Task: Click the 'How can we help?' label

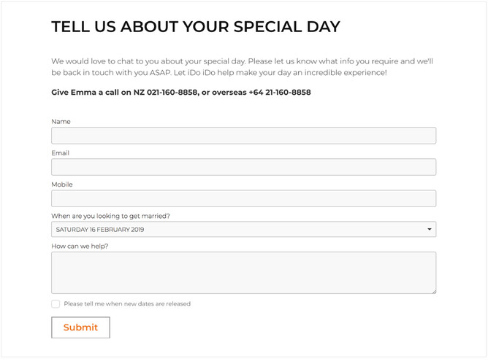Action: tap(80, 246)
